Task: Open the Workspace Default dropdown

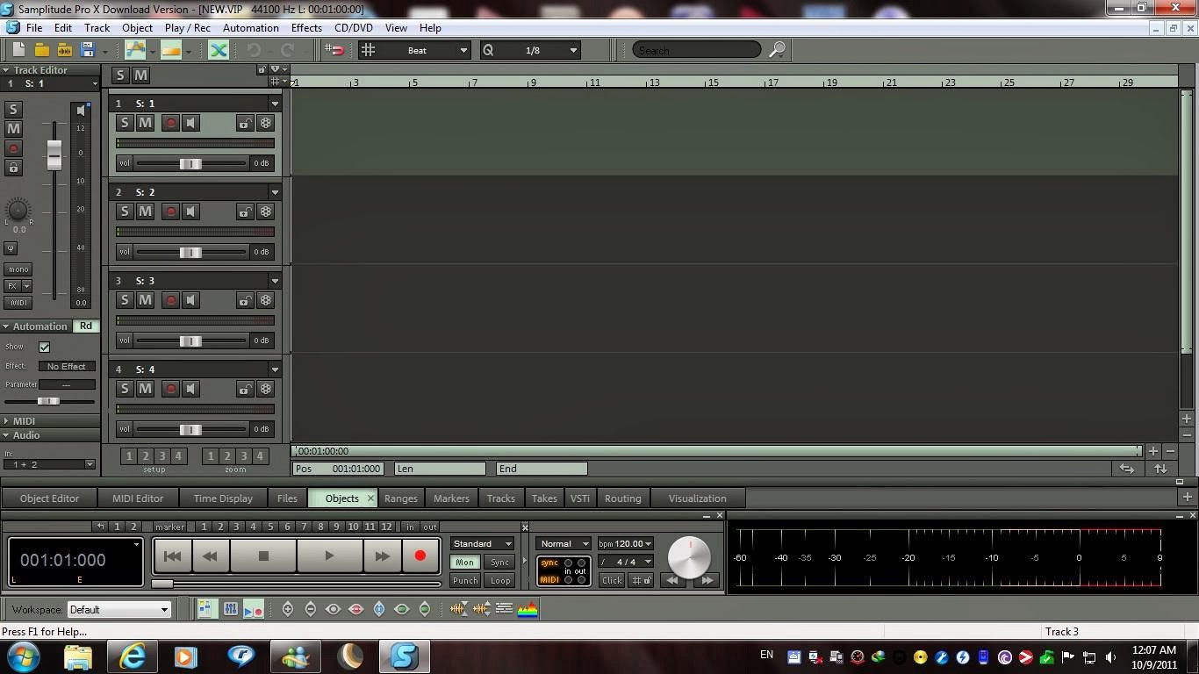Action: 118,610
